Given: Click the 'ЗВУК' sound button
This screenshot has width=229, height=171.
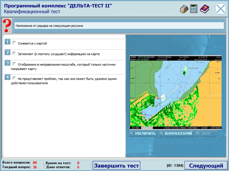Looking at the screenshot, I should coord(205,134).
